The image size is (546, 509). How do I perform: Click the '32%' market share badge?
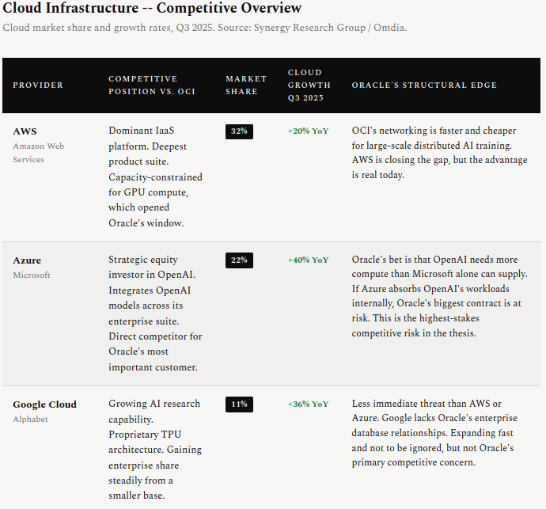[239, 131]
